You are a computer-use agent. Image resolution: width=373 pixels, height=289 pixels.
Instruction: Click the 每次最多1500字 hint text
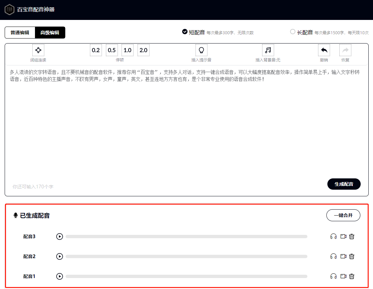point(329,33)
